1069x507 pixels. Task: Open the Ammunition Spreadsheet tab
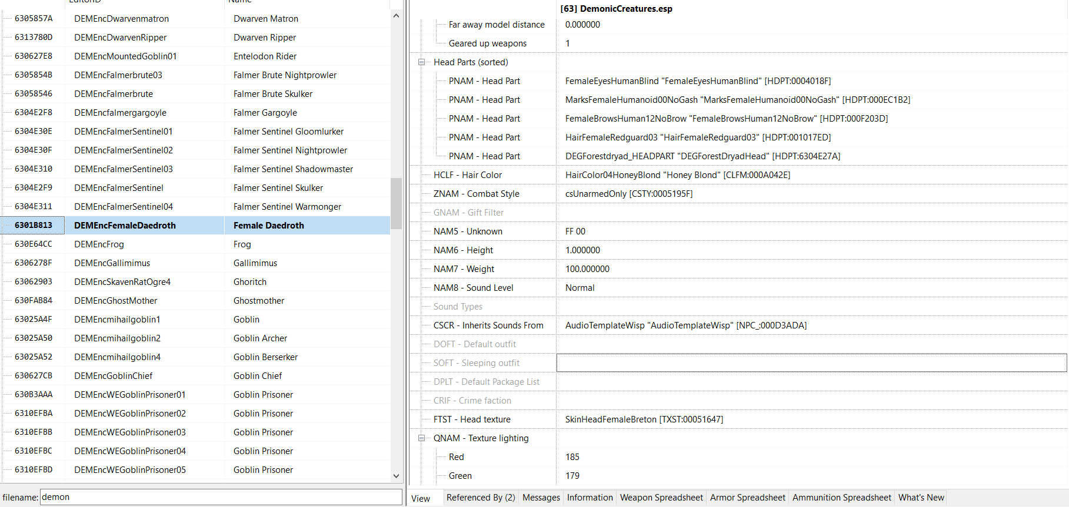[x=842, y=498]
